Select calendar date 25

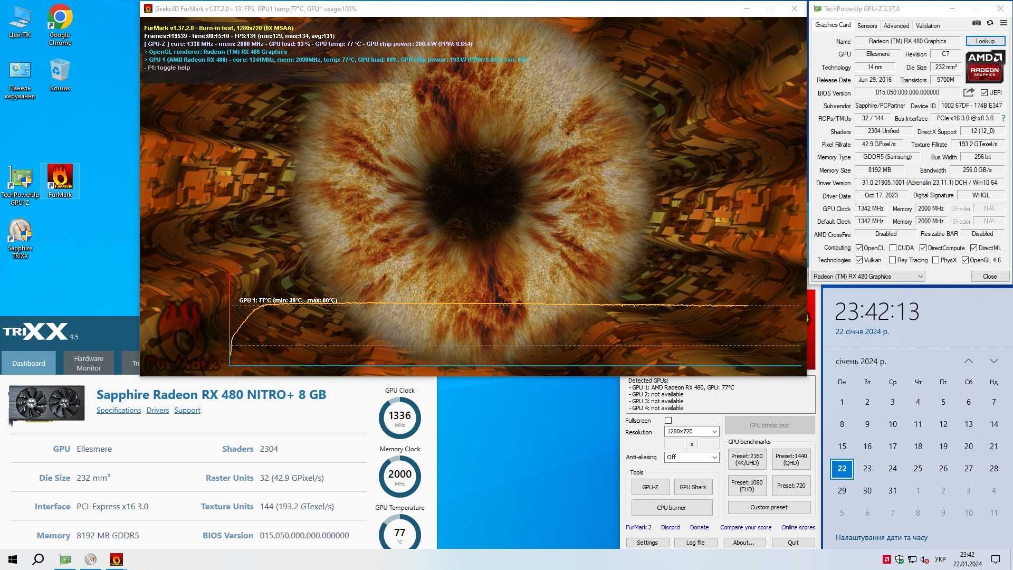918,469
